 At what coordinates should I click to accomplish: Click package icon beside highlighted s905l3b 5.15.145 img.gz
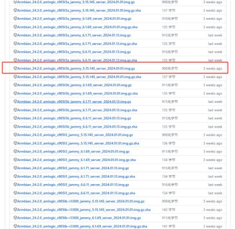click(x=15, y=68)
